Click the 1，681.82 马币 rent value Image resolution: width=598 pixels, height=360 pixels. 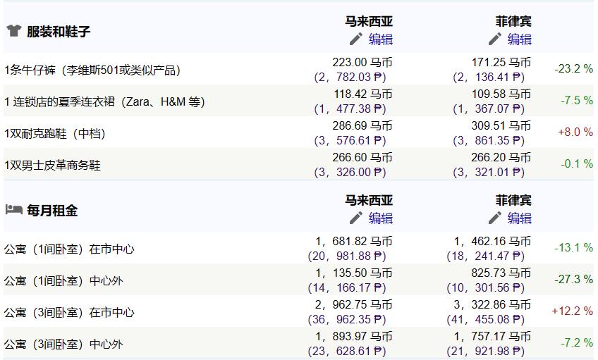pos(354,241)
